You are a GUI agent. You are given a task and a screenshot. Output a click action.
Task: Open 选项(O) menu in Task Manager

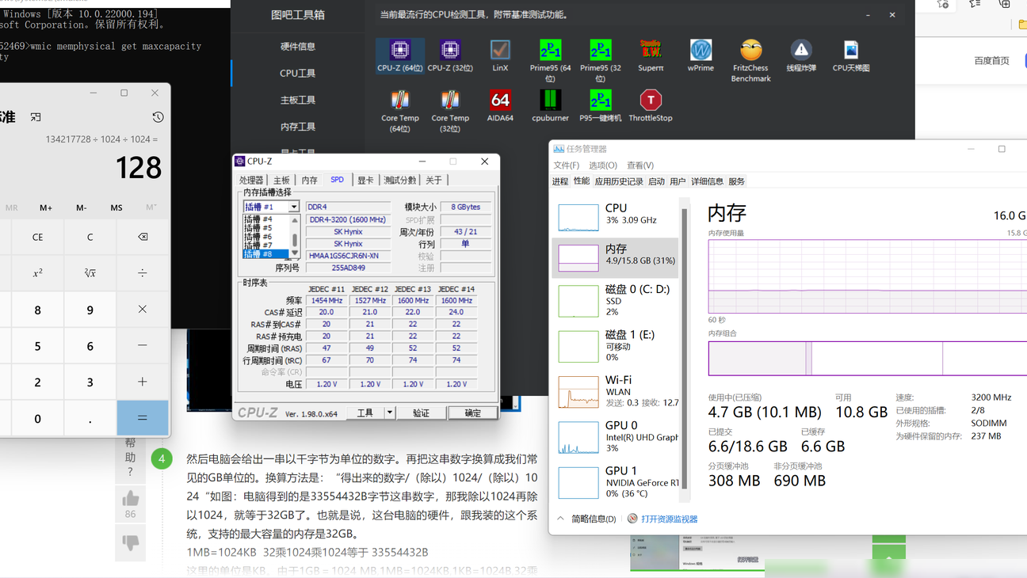pos(603,165)
